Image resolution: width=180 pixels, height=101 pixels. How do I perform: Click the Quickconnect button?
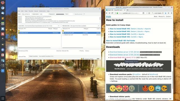pyautogui.click(x=79, y=14)
